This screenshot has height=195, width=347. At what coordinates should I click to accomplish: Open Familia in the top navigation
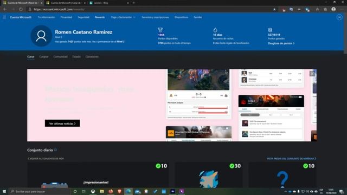[197, 17]
